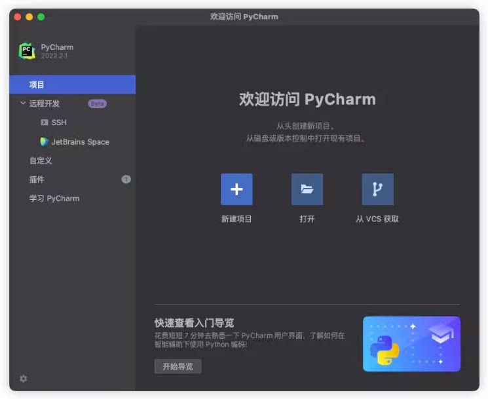The height and width of the screenshot is (399, 488).
Task: Open settings gear in sidebar bottom
Action: coord(24,379)
